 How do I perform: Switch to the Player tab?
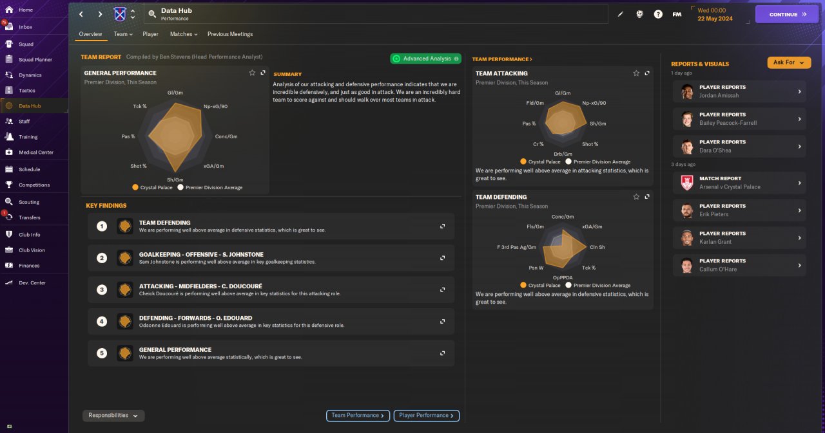point(150,34)
